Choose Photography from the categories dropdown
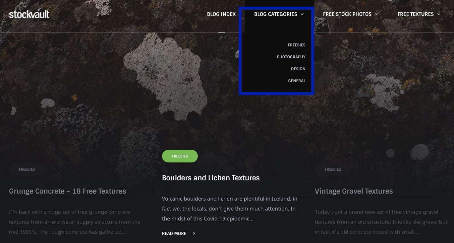 pyautogui.click(x=291, y=57)
